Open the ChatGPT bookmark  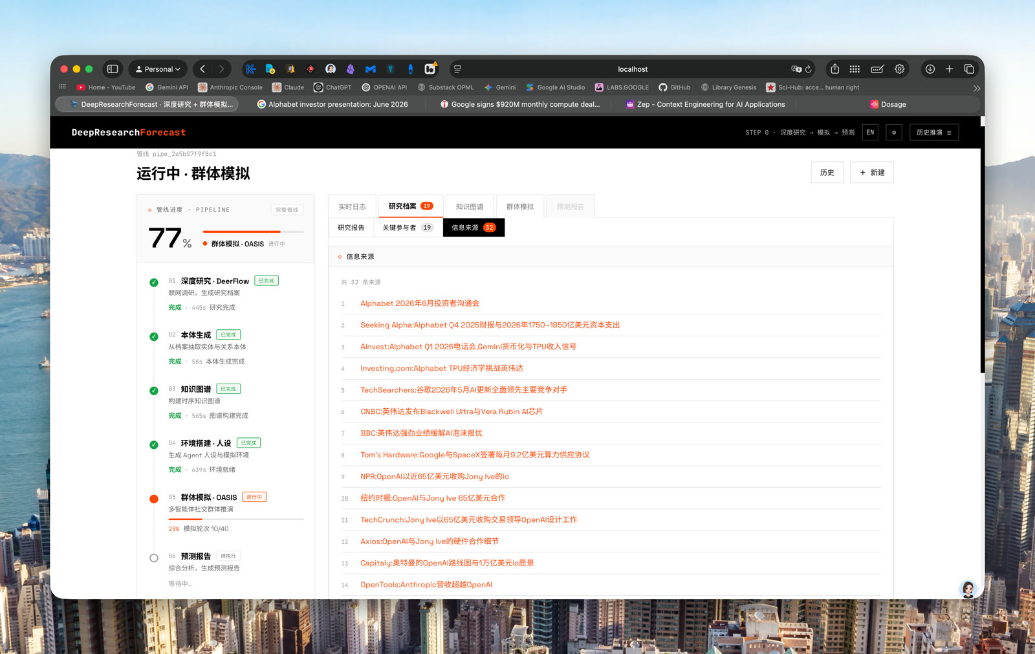(332, 87)
